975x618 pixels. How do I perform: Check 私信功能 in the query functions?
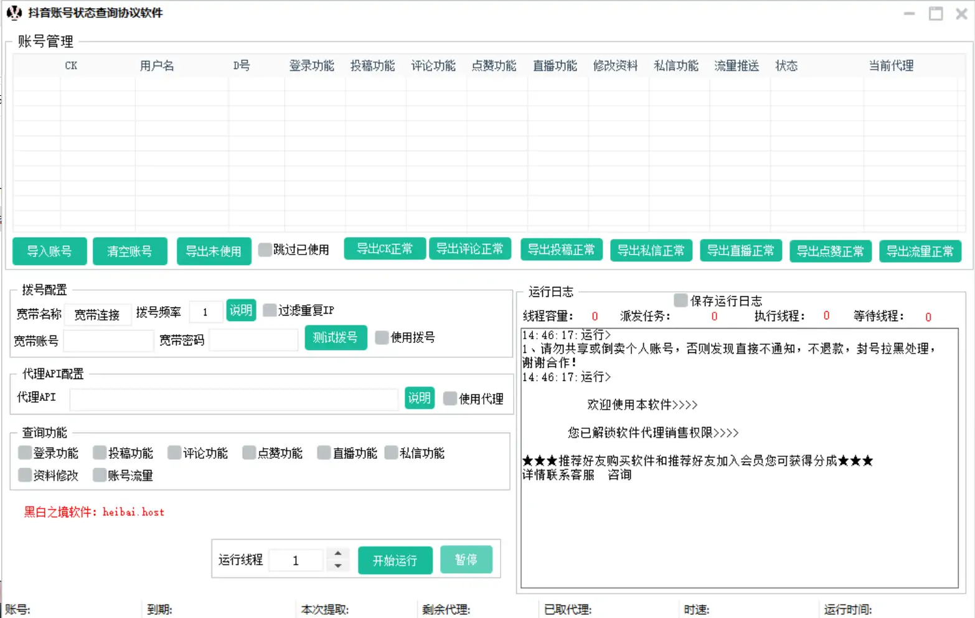(391, 452)
